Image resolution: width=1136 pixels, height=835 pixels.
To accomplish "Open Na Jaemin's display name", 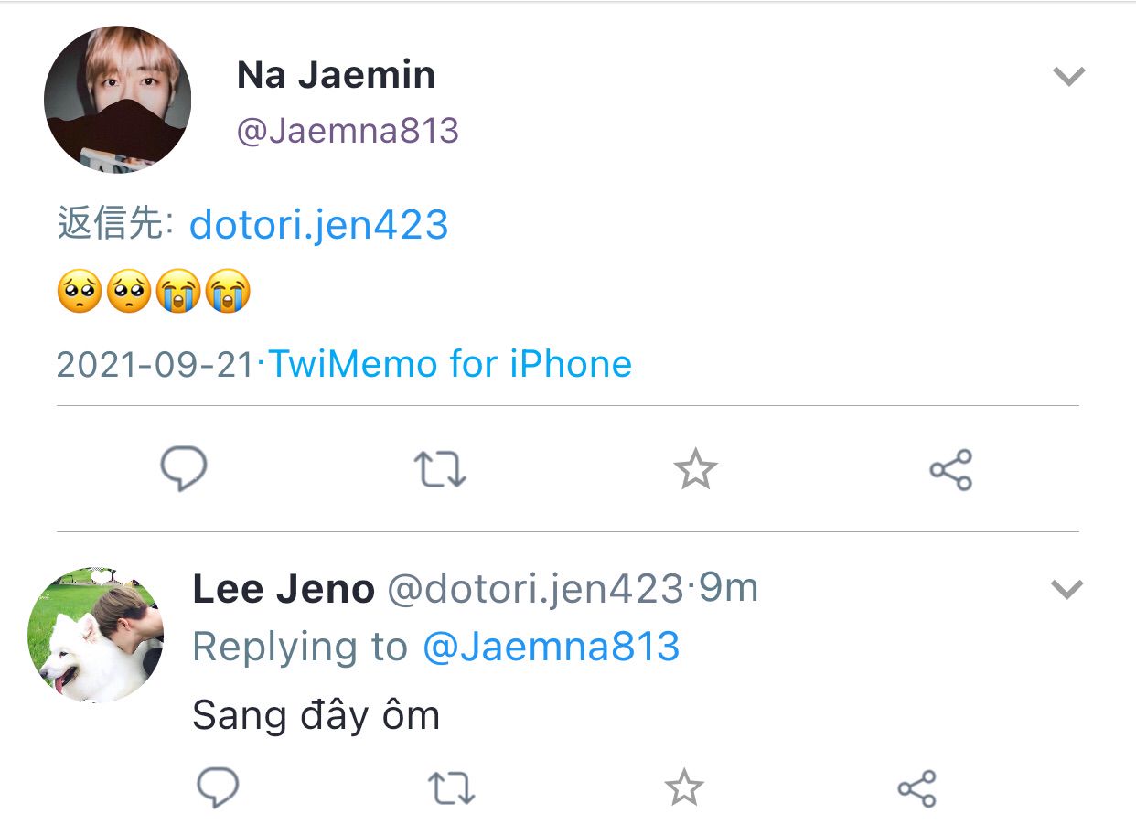I will click(x=337, y=75).
